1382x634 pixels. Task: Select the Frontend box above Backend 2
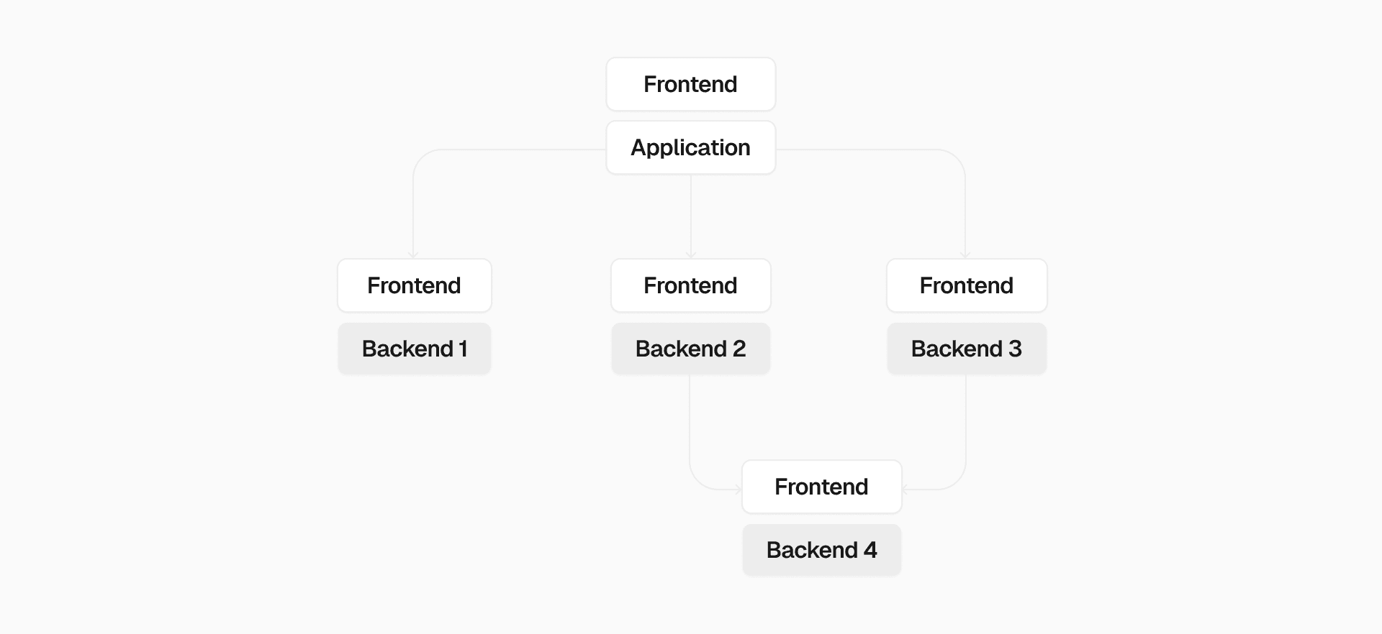(x=690, y=285)
